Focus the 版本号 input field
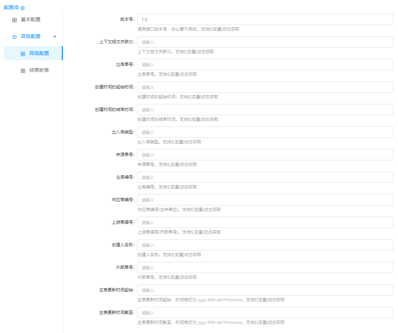 tap(265, 19)
